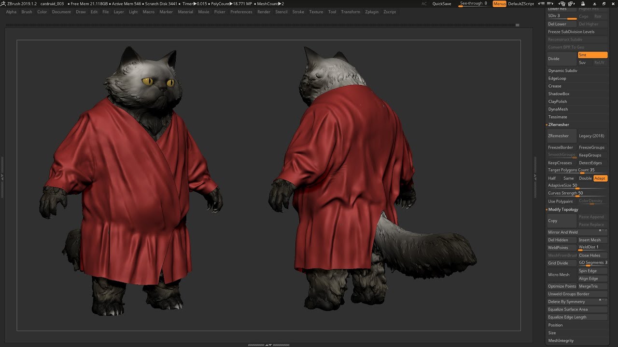Screen dimensions: 618x347
Task: Toggle KeepGroups option
Action: pyautogui.click(x=592, y=155)
